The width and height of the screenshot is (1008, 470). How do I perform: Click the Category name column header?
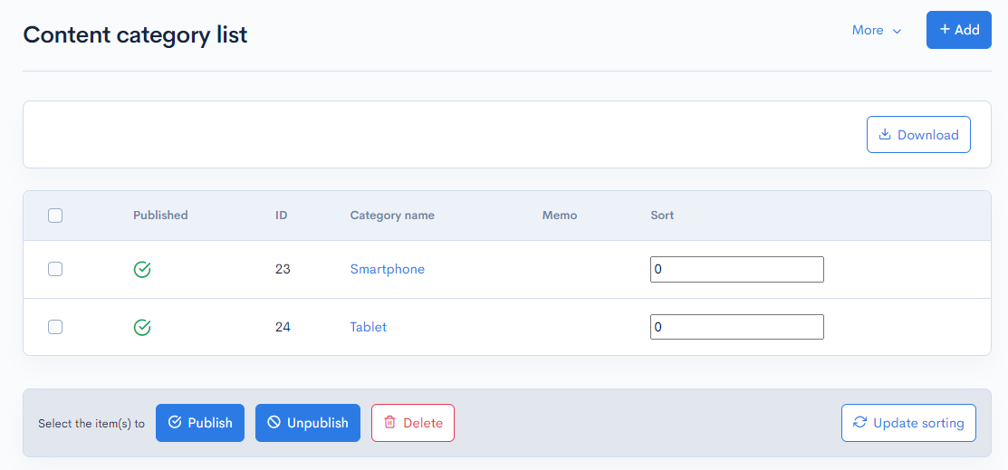pyautogui.click(x=392, y=216)
